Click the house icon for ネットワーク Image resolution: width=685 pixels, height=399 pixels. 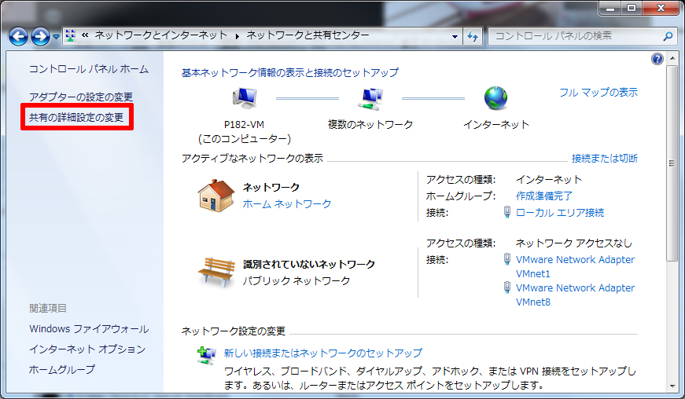tap(215, 196)
